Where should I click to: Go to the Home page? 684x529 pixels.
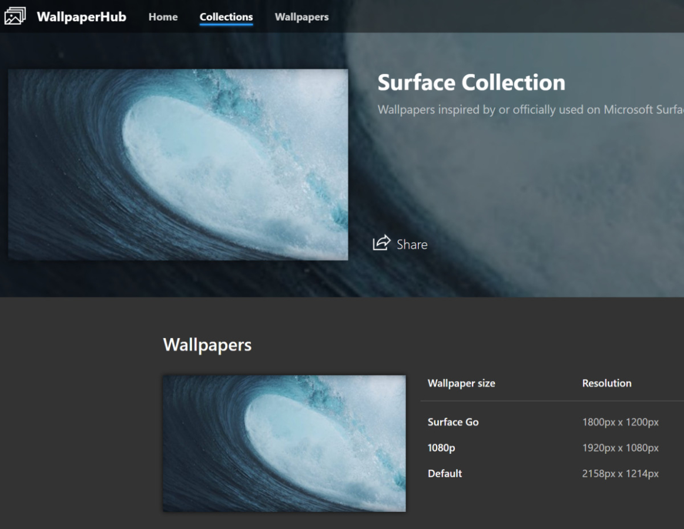tap(163, 17)
